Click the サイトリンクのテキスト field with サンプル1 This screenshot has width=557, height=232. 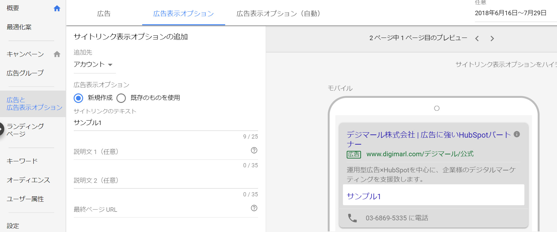point(166,123)
